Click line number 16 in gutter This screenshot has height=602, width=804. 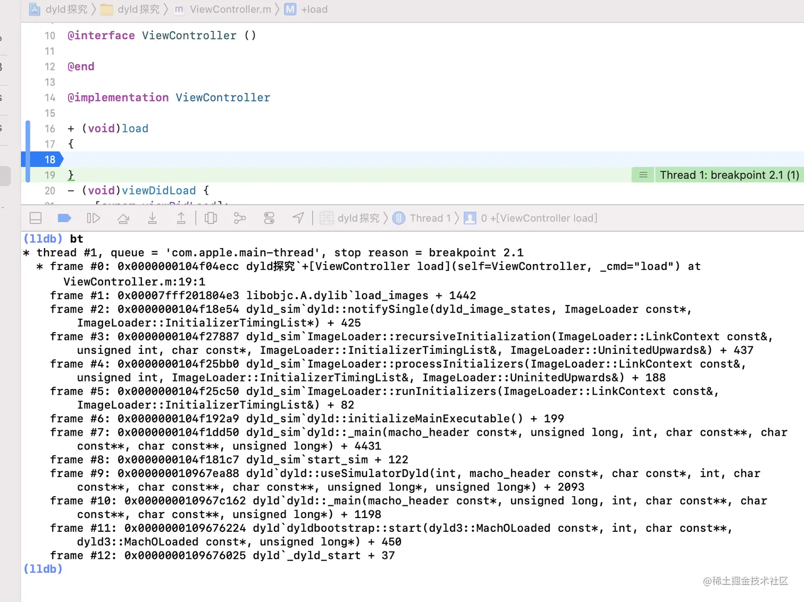49,129
